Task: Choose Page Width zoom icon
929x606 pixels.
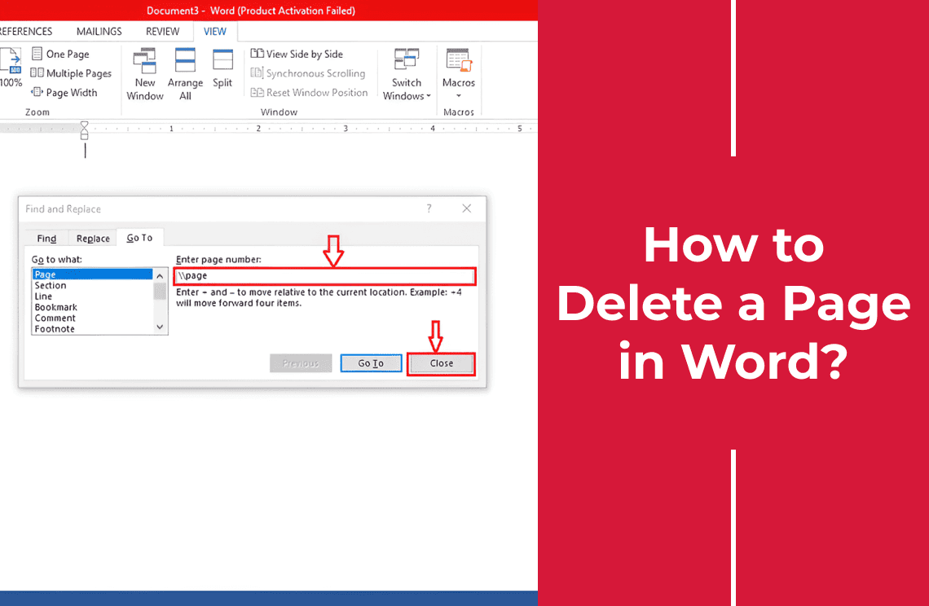Action: (37, 93)
